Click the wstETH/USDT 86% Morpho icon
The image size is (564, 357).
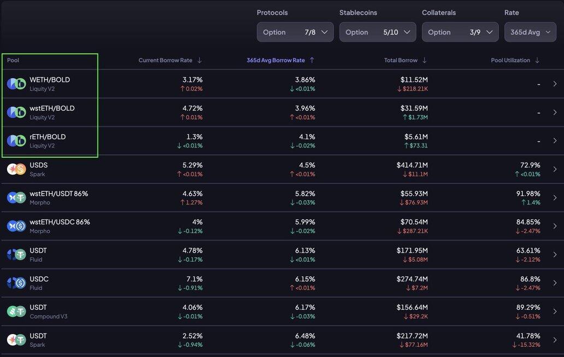16,198
